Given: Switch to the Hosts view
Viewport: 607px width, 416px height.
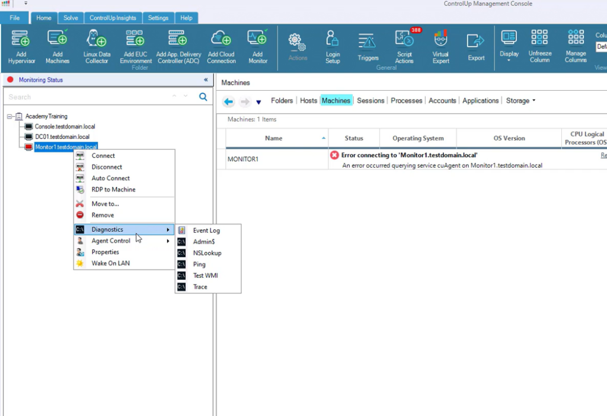Looking at the screenshot, I should point(308,101).
